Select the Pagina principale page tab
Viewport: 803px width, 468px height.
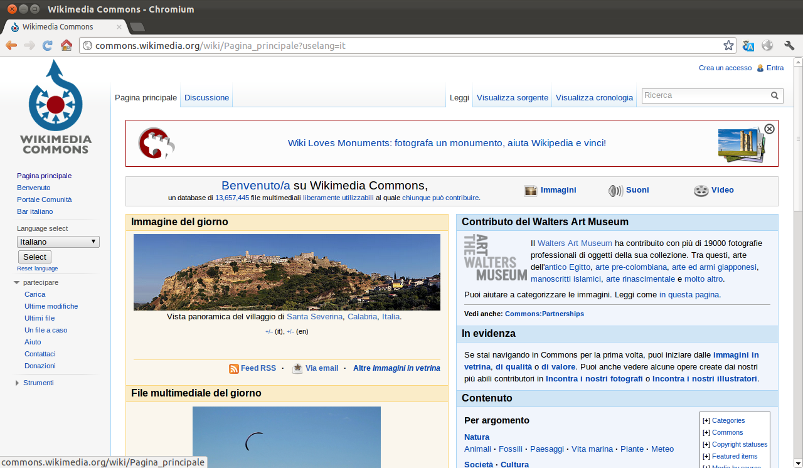[x=146, y=97]
